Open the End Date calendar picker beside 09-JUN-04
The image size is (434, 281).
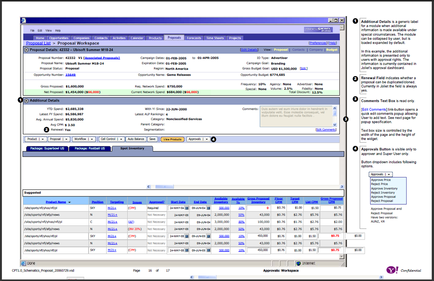point(209,208)
